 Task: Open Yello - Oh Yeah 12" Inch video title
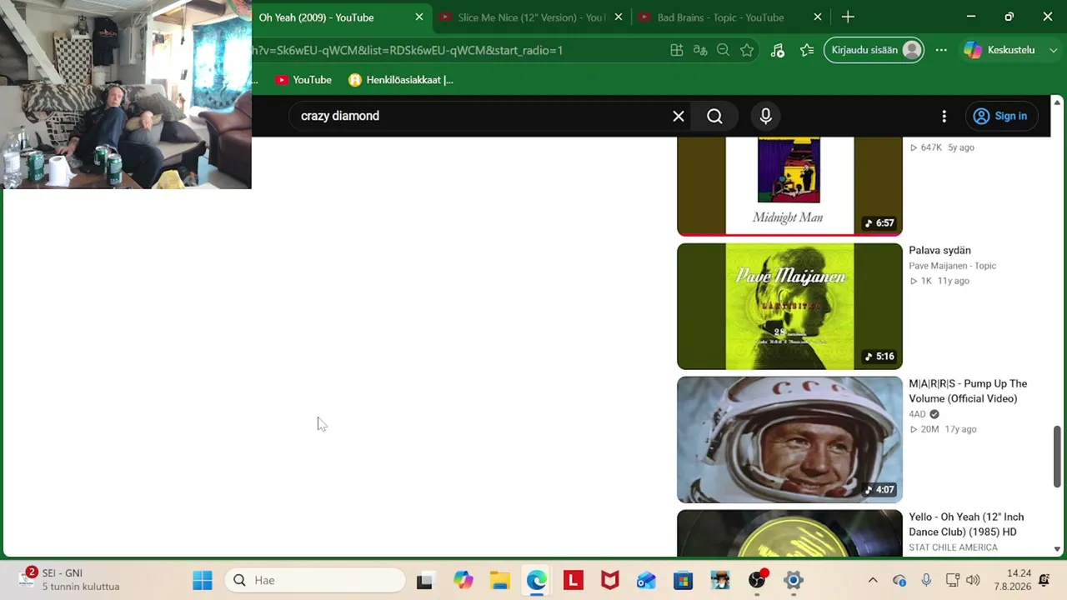[966, 524]
